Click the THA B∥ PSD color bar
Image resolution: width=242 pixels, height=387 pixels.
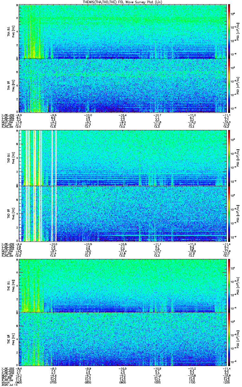coord(229,85)
